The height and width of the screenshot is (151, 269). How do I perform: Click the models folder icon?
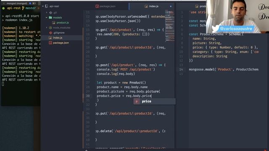50,18
